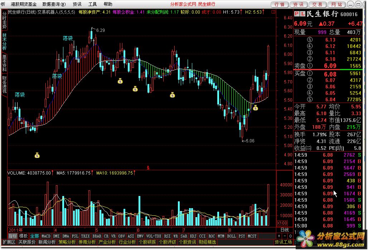The image size is (368, 250).
Task: Click the minus zoom button in indicator bar
Action: pos(285,236)
